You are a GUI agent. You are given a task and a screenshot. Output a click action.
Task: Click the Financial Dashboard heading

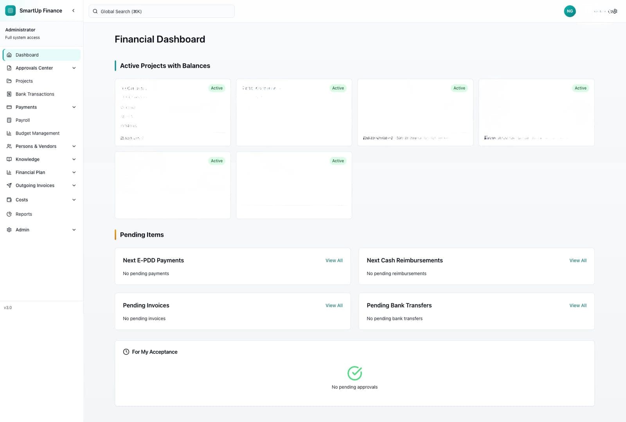[160, 39]
